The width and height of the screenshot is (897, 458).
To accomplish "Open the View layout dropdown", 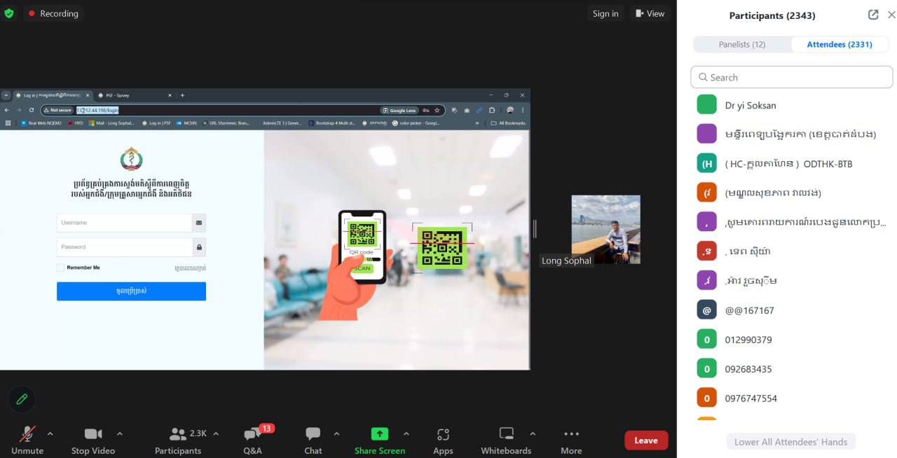I will [650, 13].
